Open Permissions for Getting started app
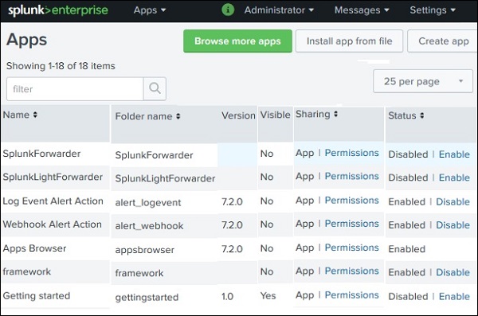Screen dimensions: 478x316 coord(352,295)
